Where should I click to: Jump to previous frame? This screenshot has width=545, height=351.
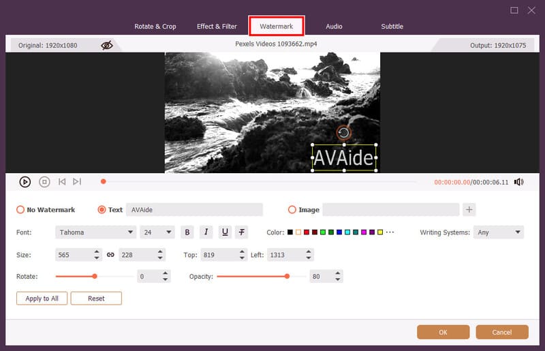62,181
